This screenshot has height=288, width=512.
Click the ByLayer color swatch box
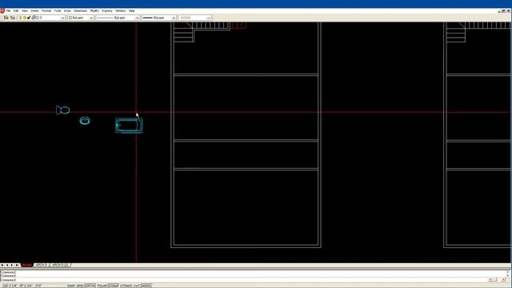coord(70,18)
